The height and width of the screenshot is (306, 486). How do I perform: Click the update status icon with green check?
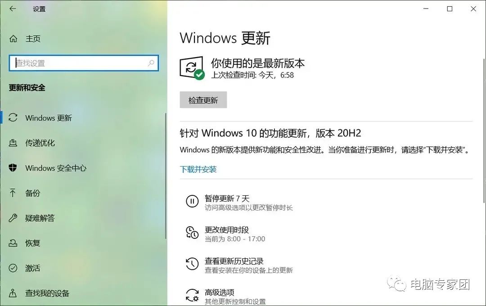click(192, 68)
